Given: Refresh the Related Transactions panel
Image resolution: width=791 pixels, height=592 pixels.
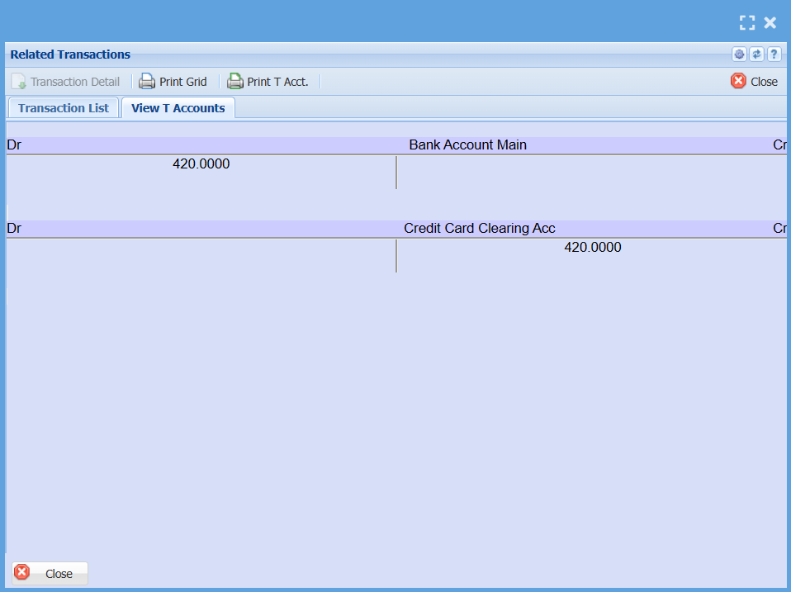Looking at the screenshot, I should click(756, 54).
